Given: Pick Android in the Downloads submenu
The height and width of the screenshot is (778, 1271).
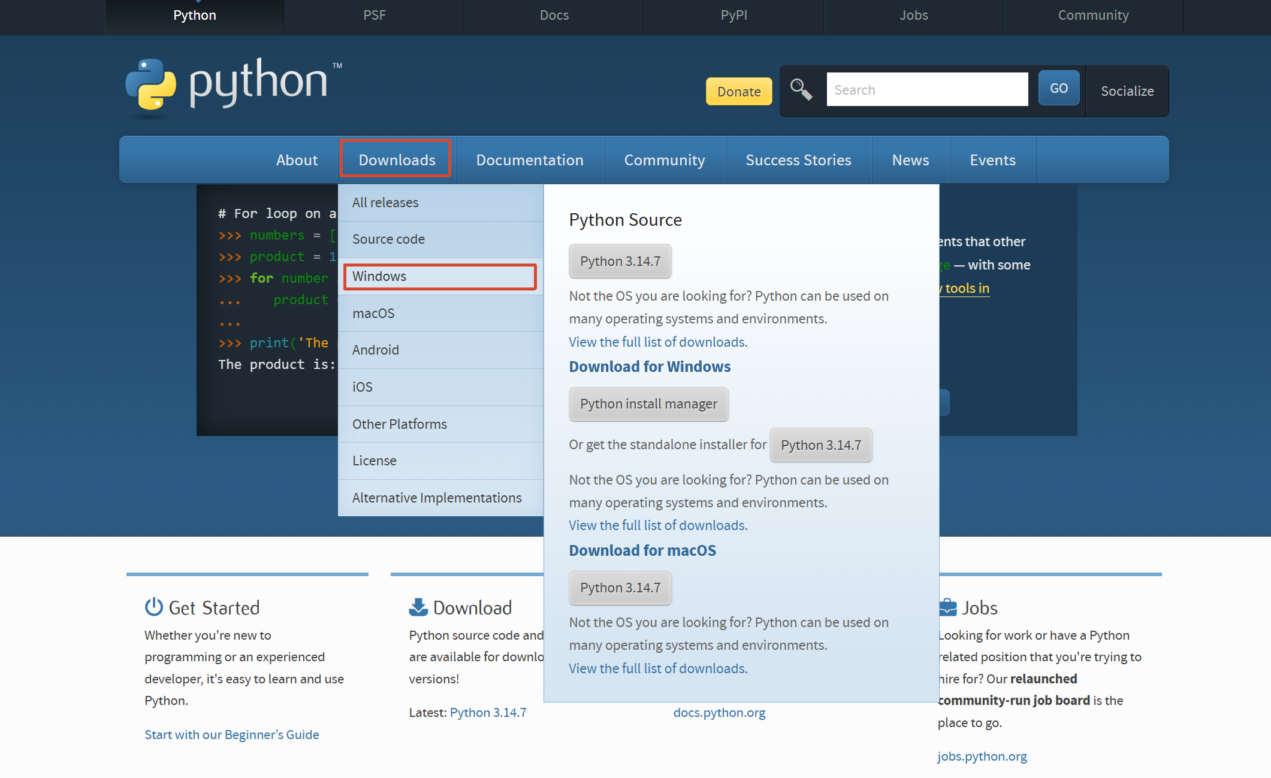Looking at the screenshot, I should pyautogui.click(x=440, y=350).
